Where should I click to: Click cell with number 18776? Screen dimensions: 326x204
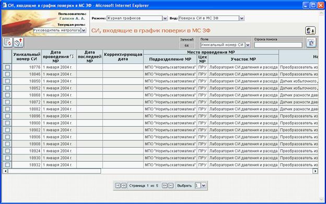coord(27,67)
